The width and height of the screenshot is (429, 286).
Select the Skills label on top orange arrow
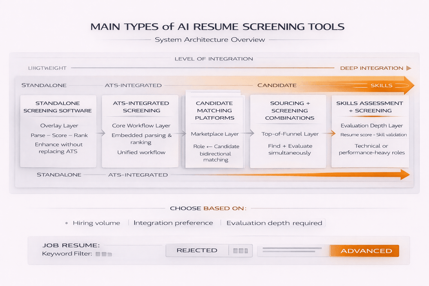381,85
